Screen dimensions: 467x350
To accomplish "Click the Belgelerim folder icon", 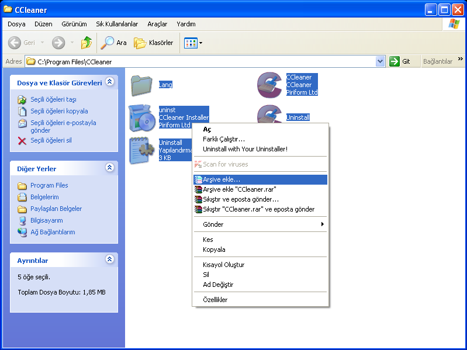I will pos(22,197).
